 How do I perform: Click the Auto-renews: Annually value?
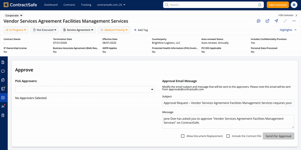tap(215, 43)
